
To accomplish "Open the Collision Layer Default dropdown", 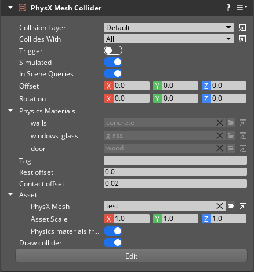I will (x=169, y=27).
